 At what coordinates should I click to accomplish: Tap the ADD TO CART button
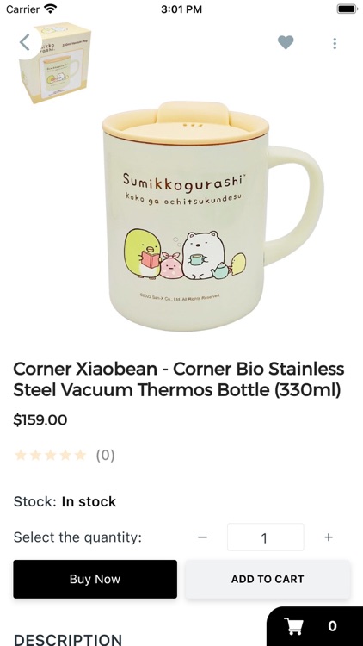click(x=268, y=579)
